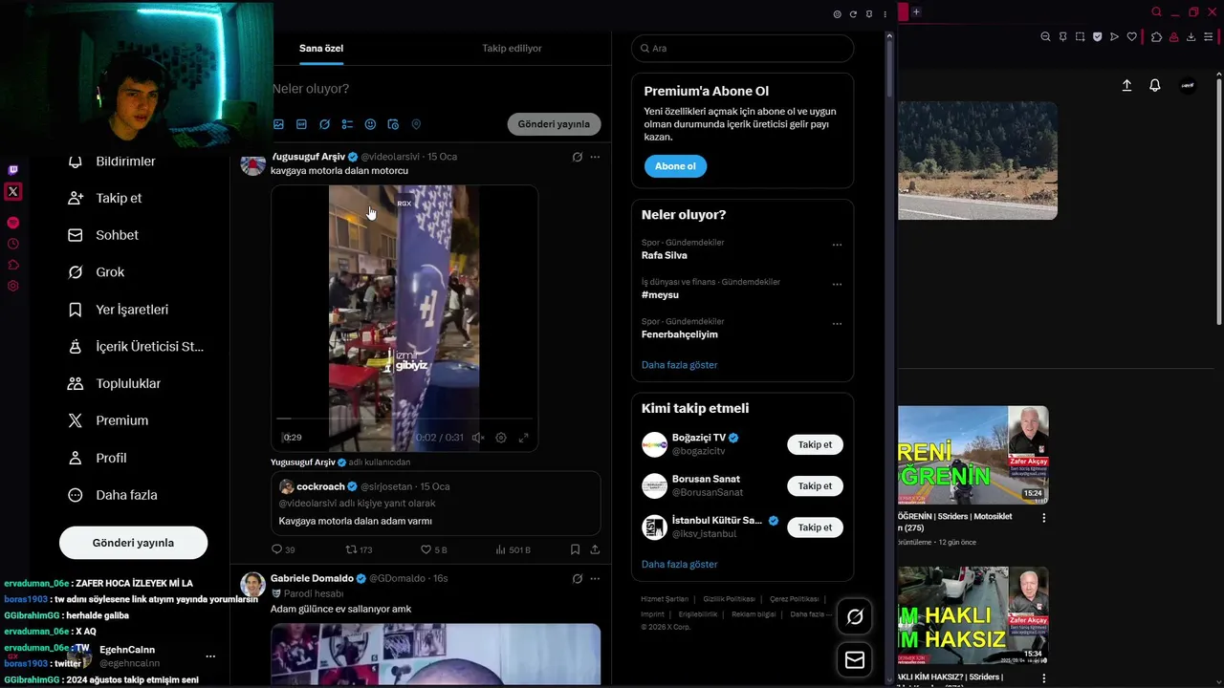Open options for Rafa Silva trend
The width and height of the screenshot is (1224, 688).
tap(837, 245)
